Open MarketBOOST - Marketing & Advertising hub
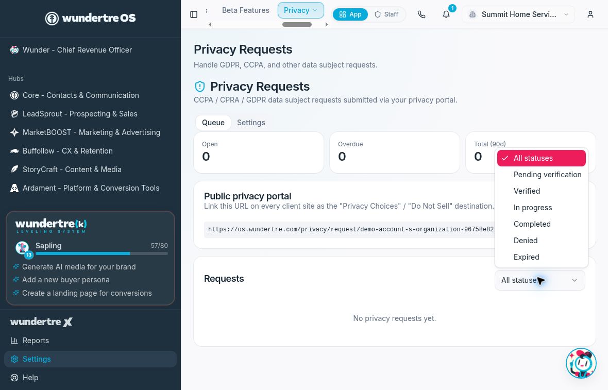This screenshot has height=390, width=608. click(x=91, y=132)
